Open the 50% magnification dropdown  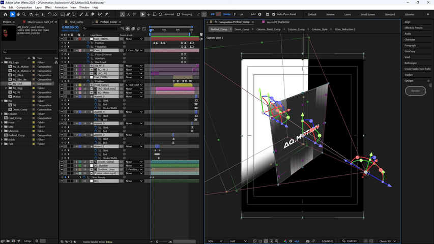point(215,241)
